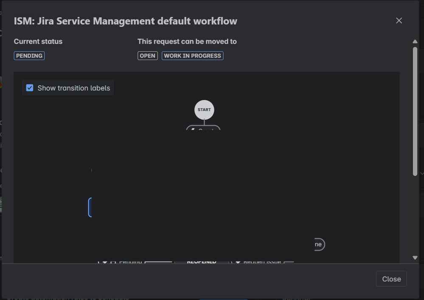This screenshot has height=300, width=424.
Task: Move request to OPEN status
Action: tap(147, 56)
